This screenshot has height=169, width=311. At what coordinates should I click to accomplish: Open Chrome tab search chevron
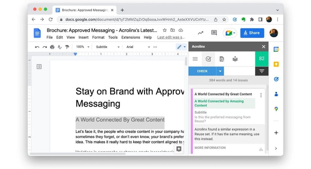click(278, 10)
